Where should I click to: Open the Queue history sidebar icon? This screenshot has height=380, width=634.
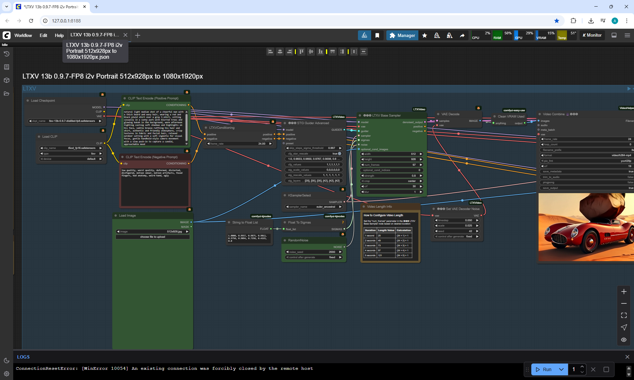pos(6,54)
